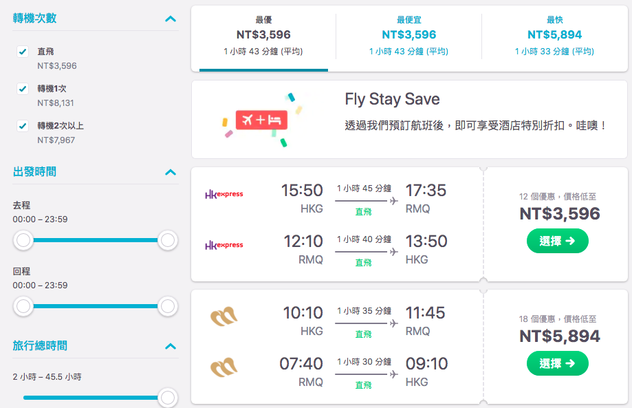Click plane icon on 07:40 flight route
This screenshot has width=632, height=408.
(x=393, y=374)
